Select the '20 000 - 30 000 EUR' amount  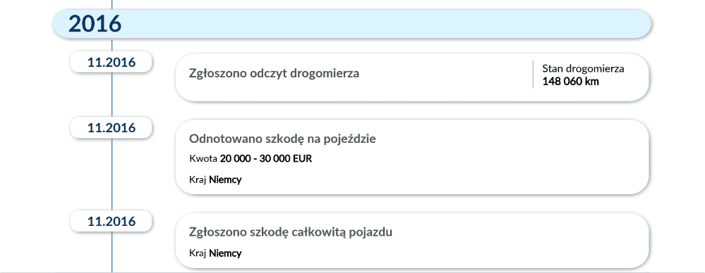click(266, 159)
